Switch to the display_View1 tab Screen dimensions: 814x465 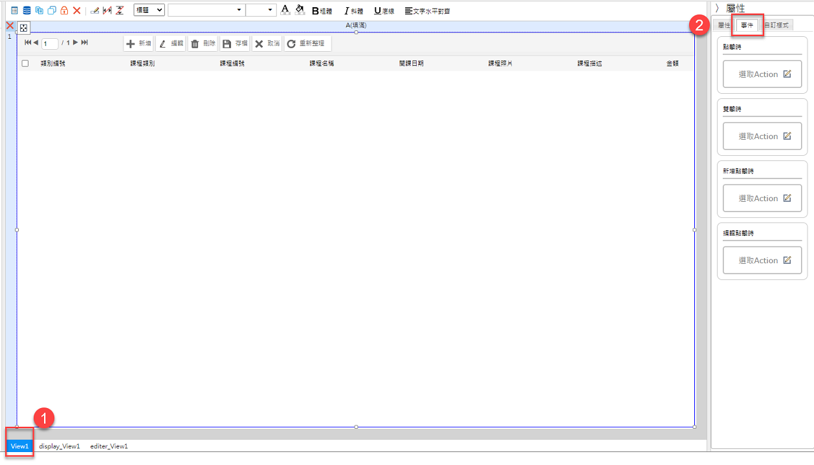coord(60,446)
